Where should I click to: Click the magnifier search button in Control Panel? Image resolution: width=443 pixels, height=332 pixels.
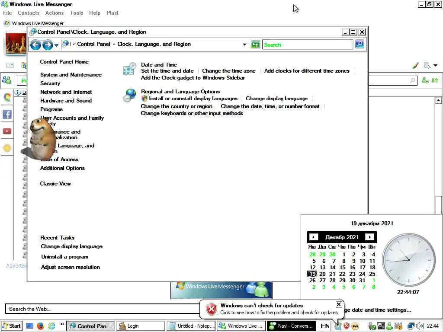[x=360, y=44]
